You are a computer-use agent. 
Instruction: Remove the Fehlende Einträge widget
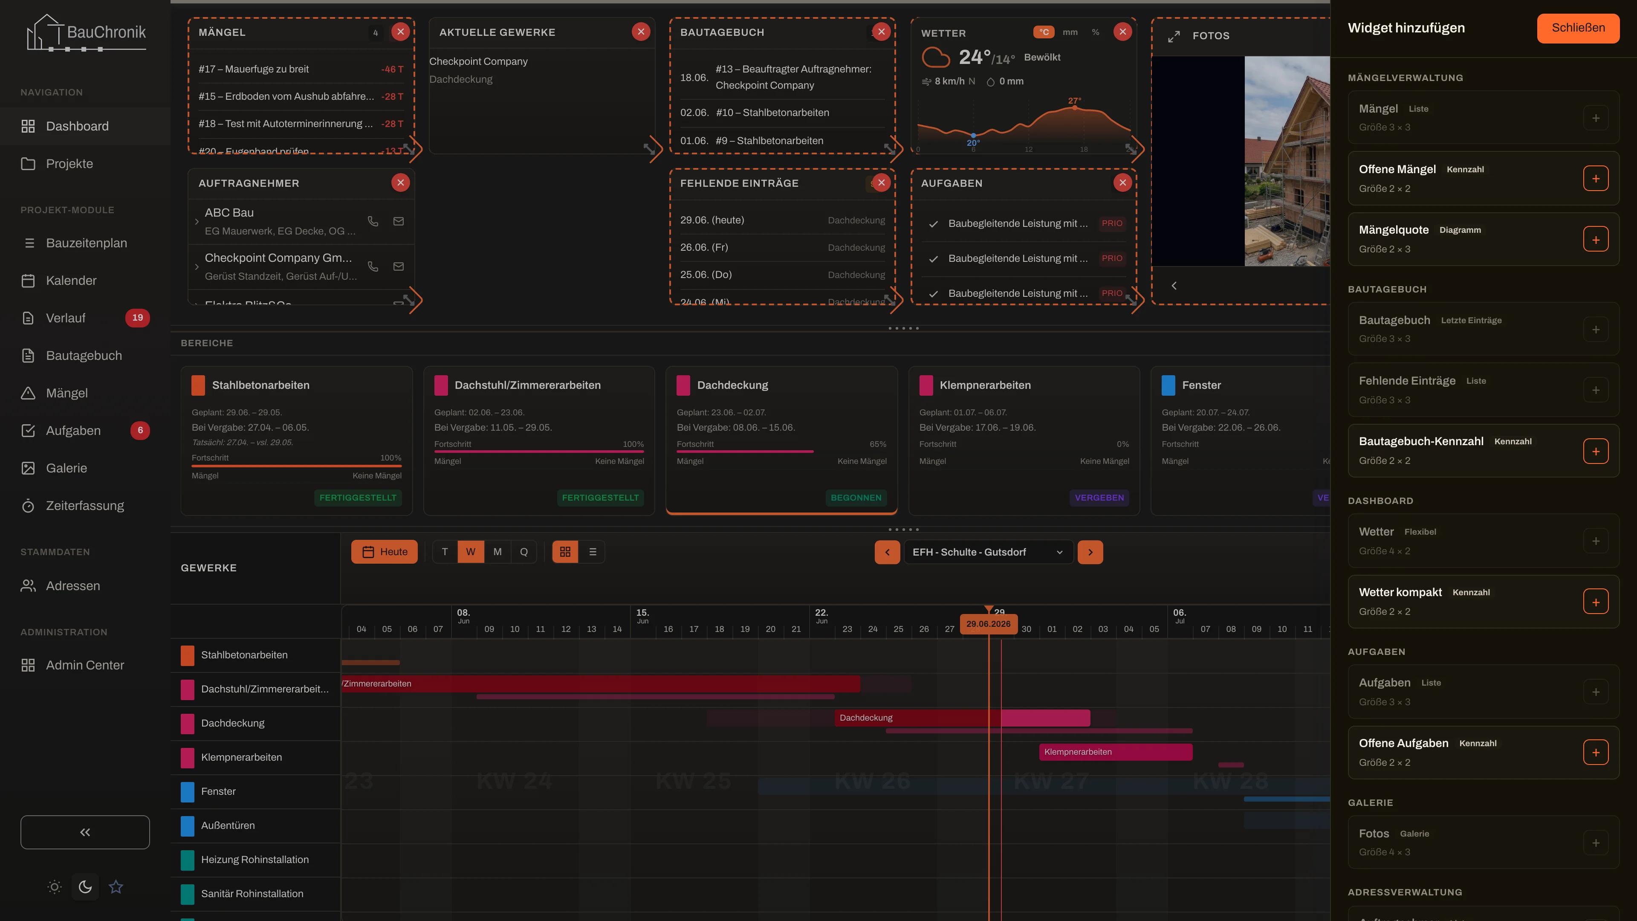coord(881,183)
